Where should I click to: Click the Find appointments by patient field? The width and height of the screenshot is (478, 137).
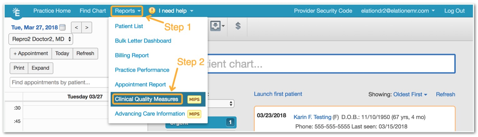click(x=59, y=83)
